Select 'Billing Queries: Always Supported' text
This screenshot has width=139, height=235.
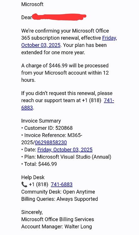tap(60, 199)
